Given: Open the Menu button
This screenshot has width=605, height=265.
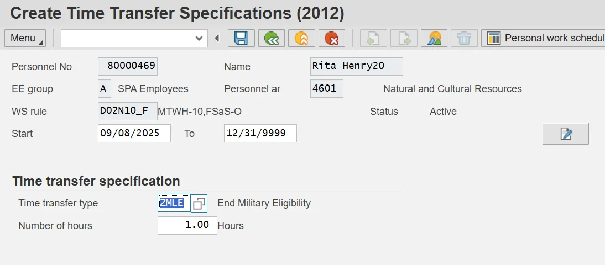Looking at the screenshot, I should coord(25,38).
